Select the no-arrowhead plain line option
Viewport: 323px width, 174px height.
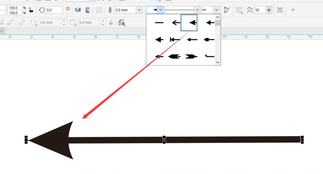click(x=159, y=23)
